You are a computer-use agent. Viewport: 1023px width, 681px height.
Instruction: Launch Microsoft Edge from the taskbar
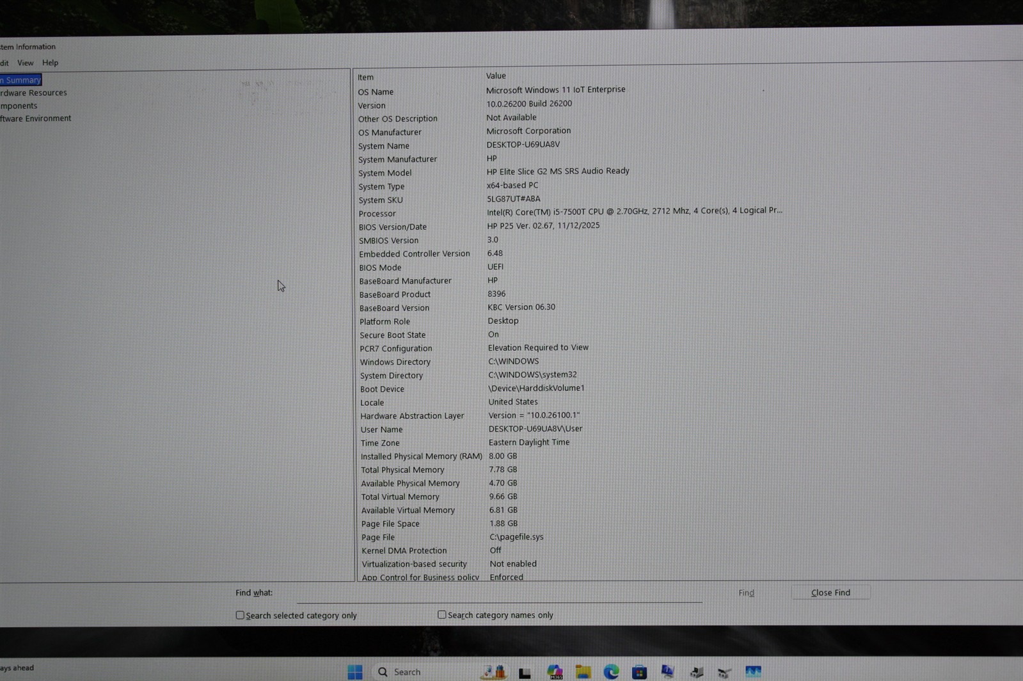pos(611,671)
